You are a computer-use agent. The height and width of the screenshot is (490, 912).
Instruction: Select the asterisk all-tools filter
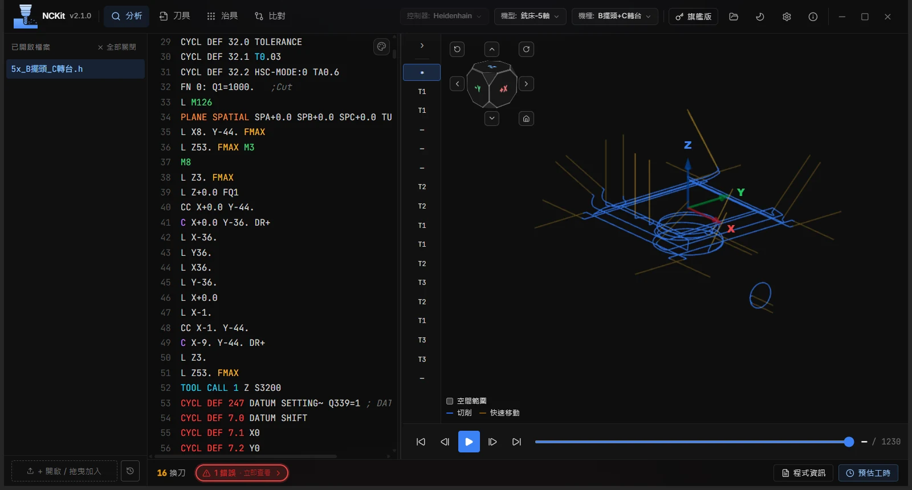click(422, 72)
